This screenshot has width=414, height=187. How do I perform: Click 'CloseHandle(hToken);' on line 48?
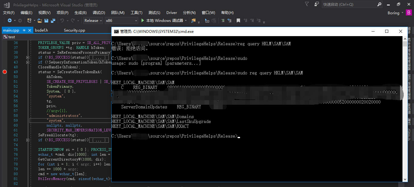coord(59,67)
